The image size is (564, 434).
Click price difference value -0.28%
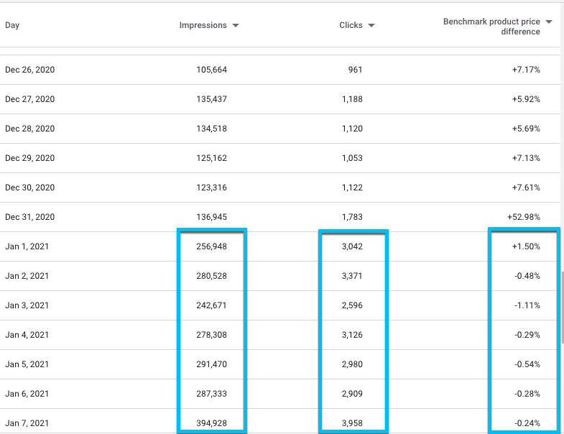tap(527, 394)
